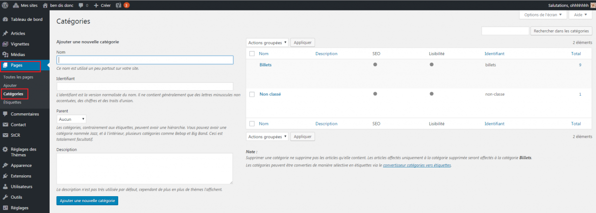Open Toutes les pages submenu item
This screenshot has width=596, height=213.
point(18,77)
